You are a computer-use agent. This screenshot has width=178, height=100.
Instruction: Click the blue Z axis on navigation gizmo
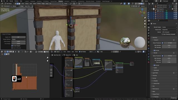pos(142,9)
